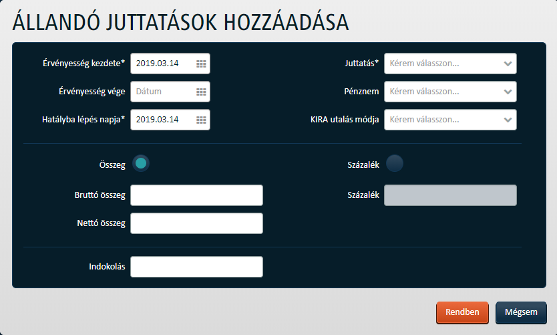
Task: Open the Juttatás dropdown
Action: pos(450,64)
